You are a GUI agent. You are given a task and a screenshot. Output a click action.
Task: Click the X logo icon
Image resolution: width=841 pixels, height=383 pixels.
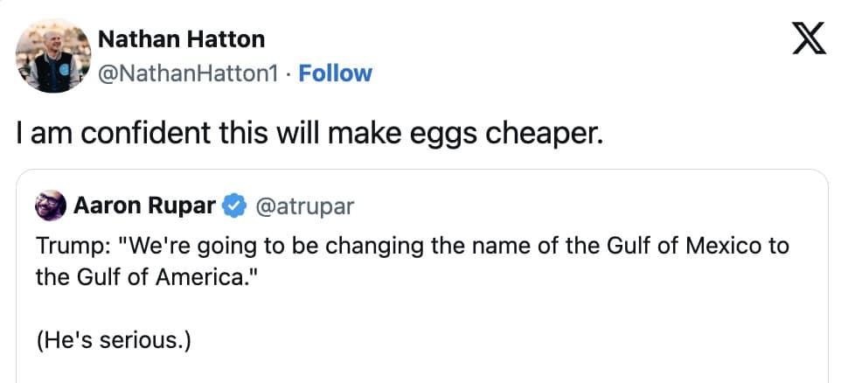click(x=809, y=38)
